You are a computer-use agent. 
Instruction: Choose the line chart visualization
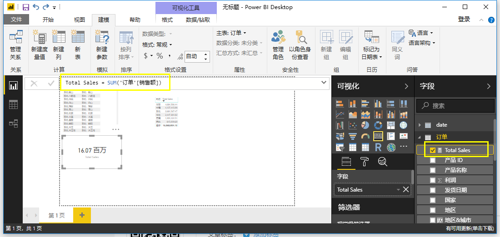click(340, 114)
